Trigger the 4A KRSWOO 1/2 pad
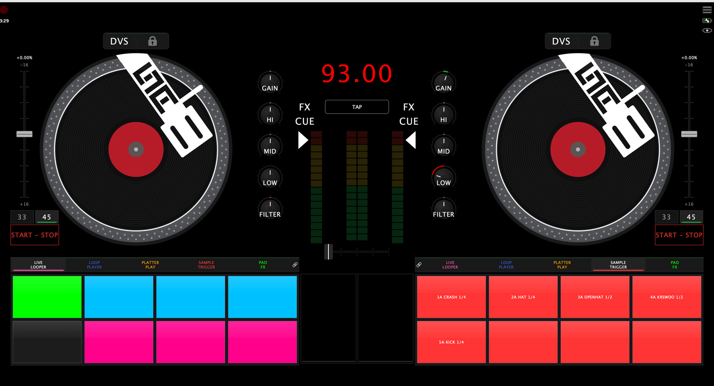This screenshot has width=714, height=386. 667,297
